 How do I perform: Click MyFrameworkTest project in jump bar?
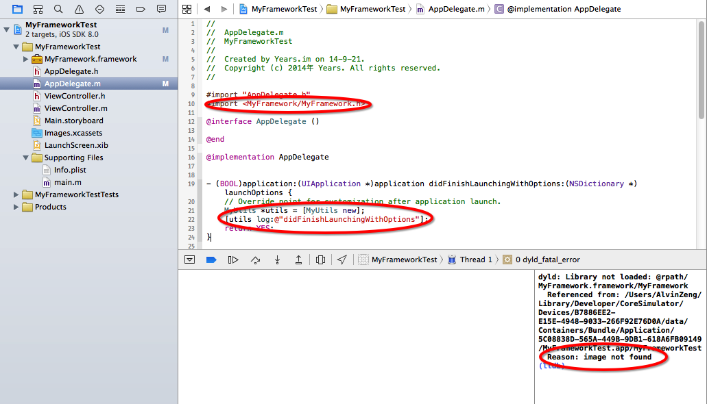[x=278, y=9]
